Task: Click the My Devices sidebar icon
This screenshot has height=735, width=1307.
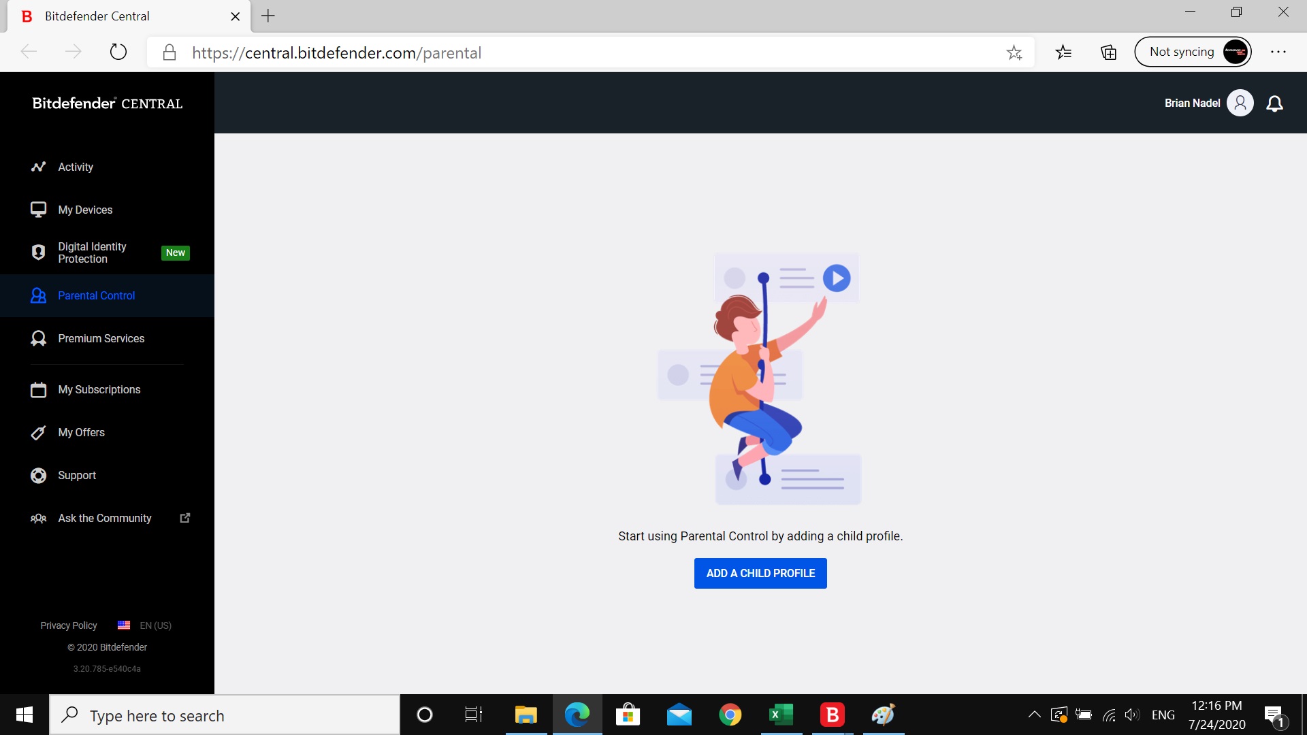Action: click(x=37, y=209)
